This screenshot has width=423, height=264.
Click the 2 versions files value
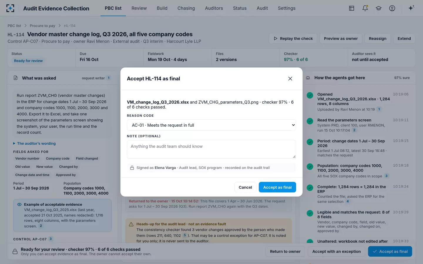[226, 60]
